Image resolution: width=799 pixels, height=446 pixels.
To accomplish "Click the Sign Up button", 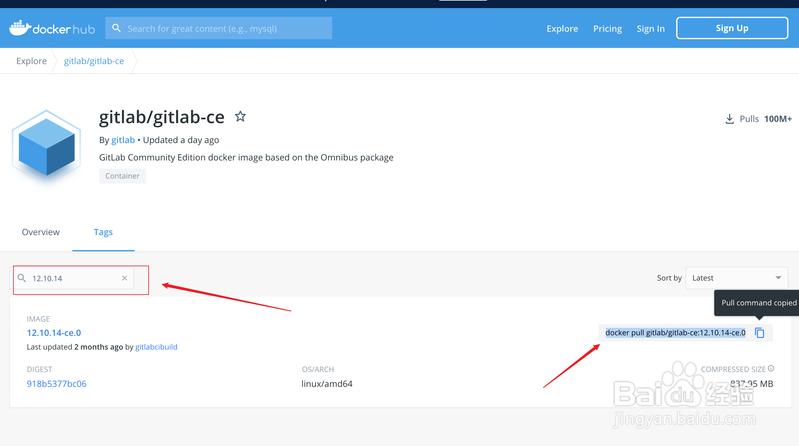I will pyautogui.click(x=732, y=28).
